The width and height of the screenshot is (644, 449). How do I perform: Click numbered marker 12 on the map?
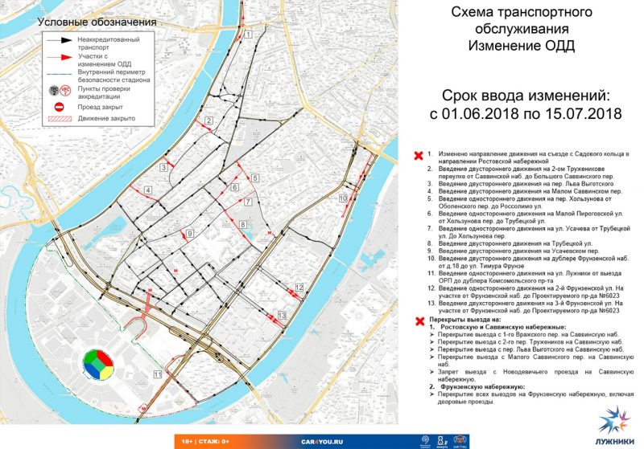tap(299, 288)
